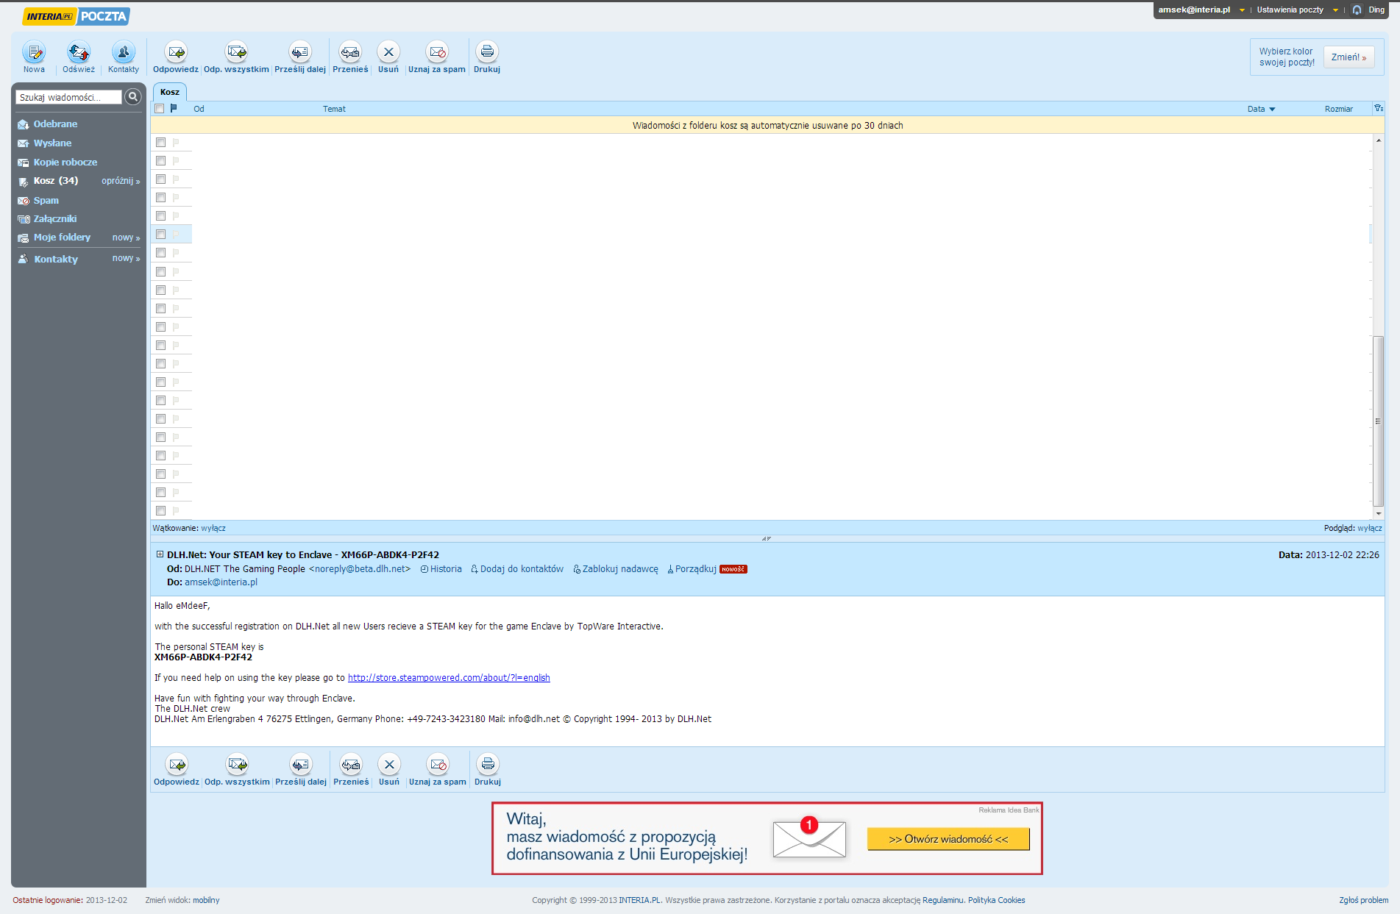Image resolution: width=1400 pixels, height=914 pixels.
Task: Select the Kosz (34) folder
Action: click(55, 181)
